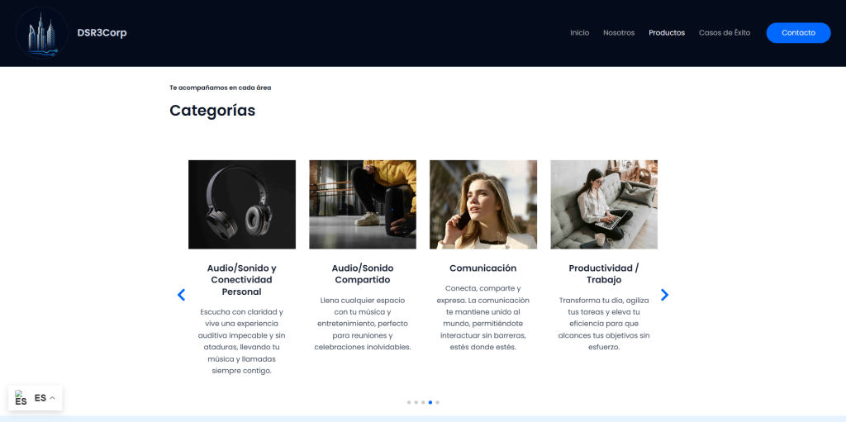846x422 pixels.
Task: Click the DSR3Corp skyline logo
Action: [42, 33]
